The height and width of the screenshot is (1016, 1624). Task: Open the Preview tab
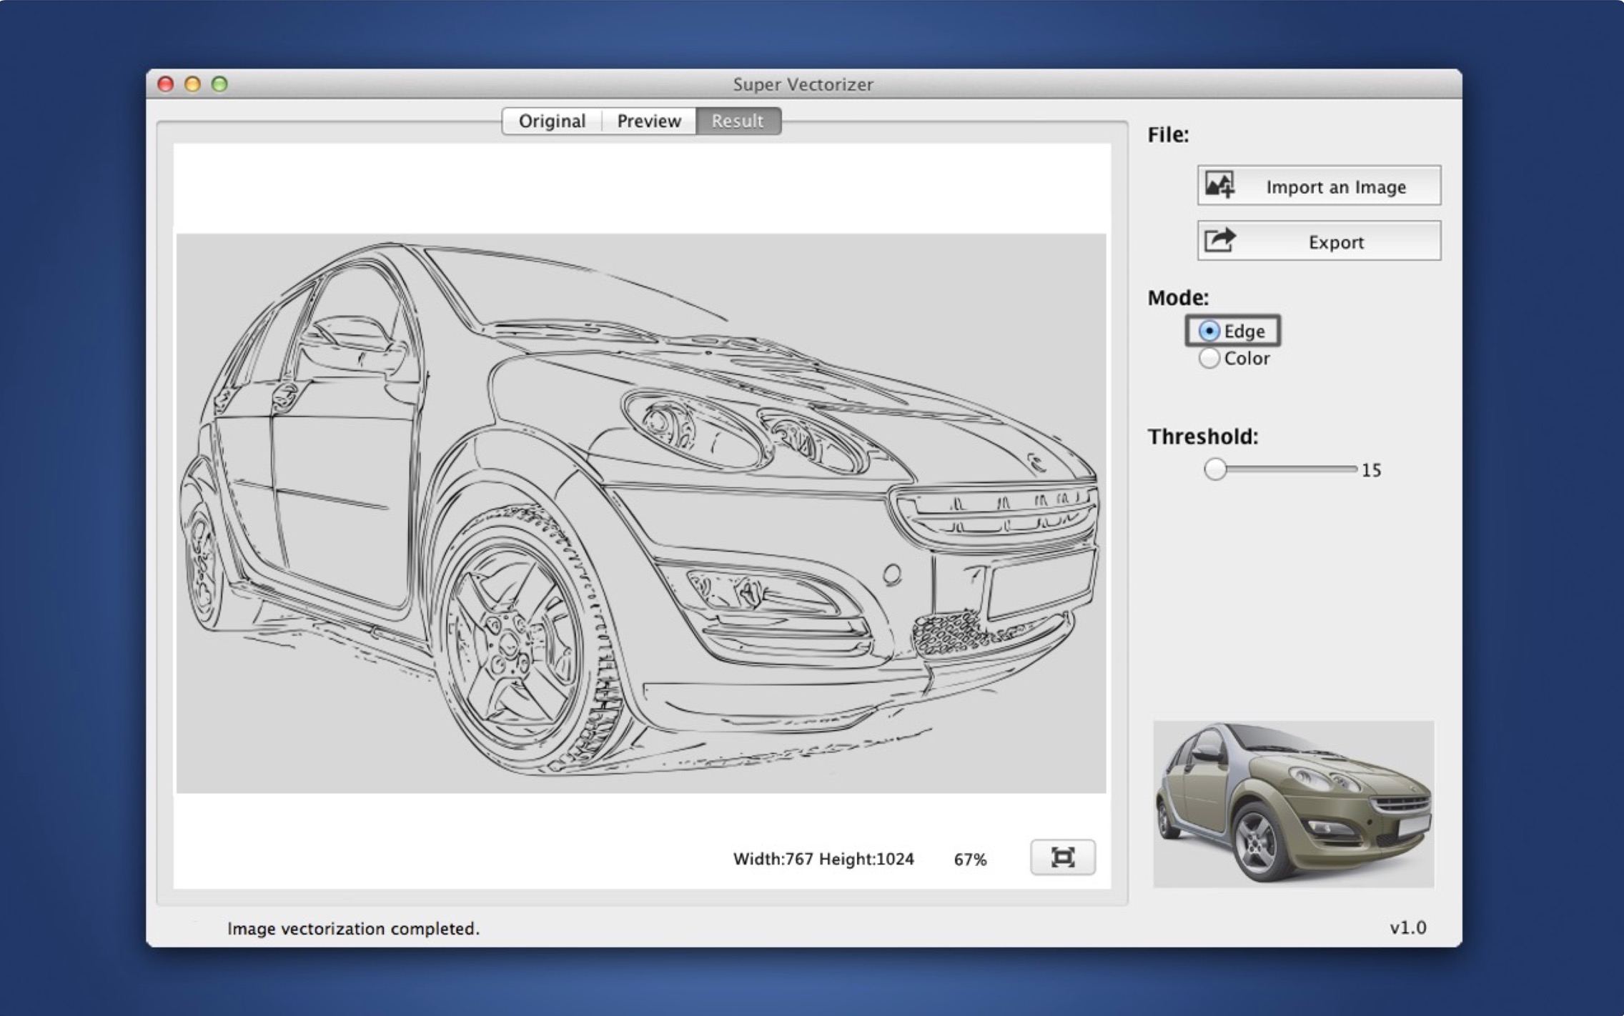point(648,121)
